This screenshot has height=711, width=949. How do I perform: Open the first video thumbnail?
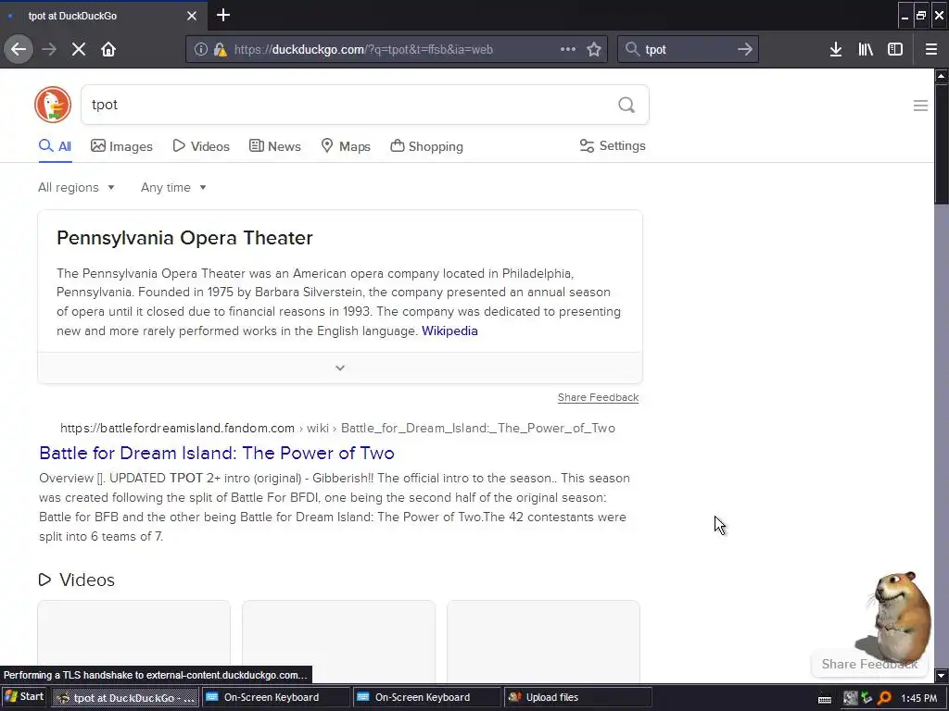[133, 641]
